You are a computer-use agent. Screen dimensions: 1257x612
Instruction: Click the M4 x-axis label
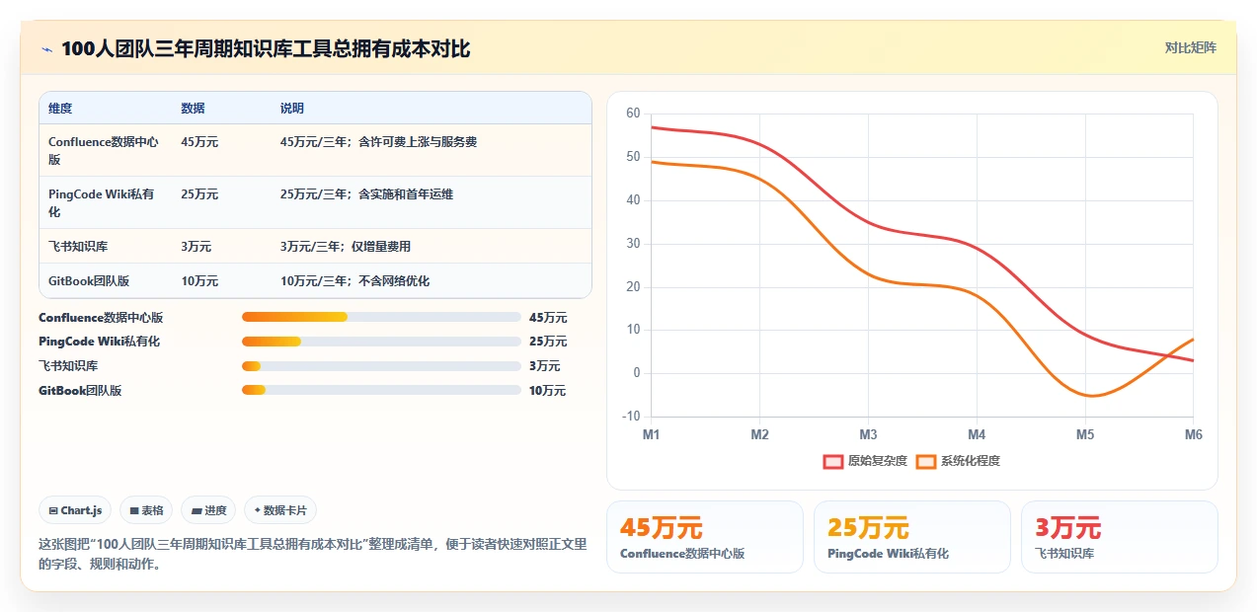pyautogui.click(x=977, y=434)
